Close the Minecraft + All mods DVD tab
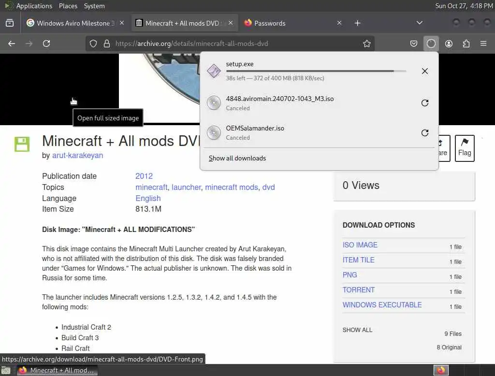This screenshot has width=495, height=376. 231,23
